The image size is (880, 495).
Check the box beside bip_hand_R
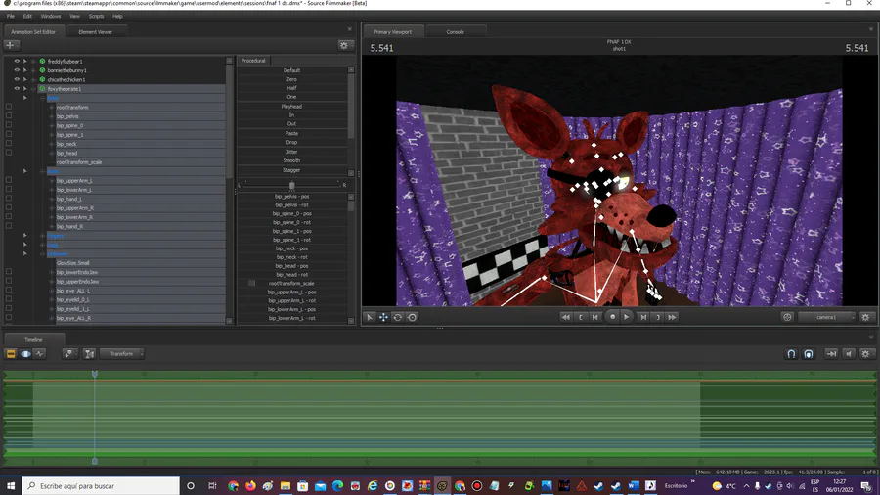[9, 226]
